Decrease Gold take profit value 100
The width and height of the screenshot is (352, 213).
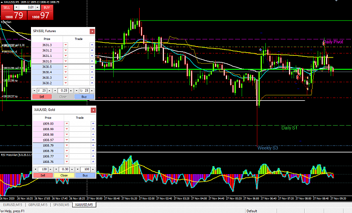tap(78, 169)
